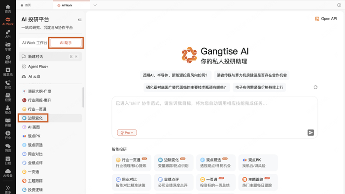The width and height of the screenshot is (345, 194).
Task: Choose the 读者传媒与算力机房建设 suggestion
Action: pyautogui.click(x=252, y=75)
